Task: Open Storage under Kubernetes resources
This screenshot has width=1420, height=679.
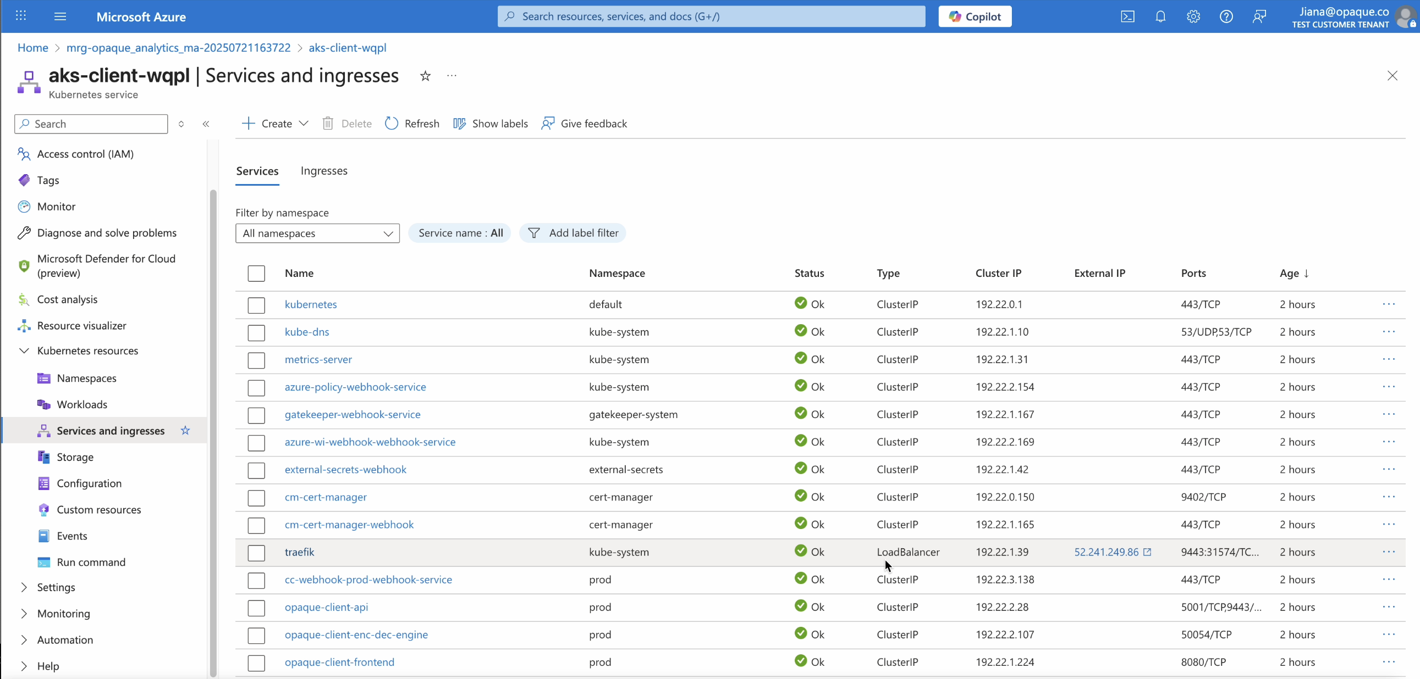Action: point(75,457)
